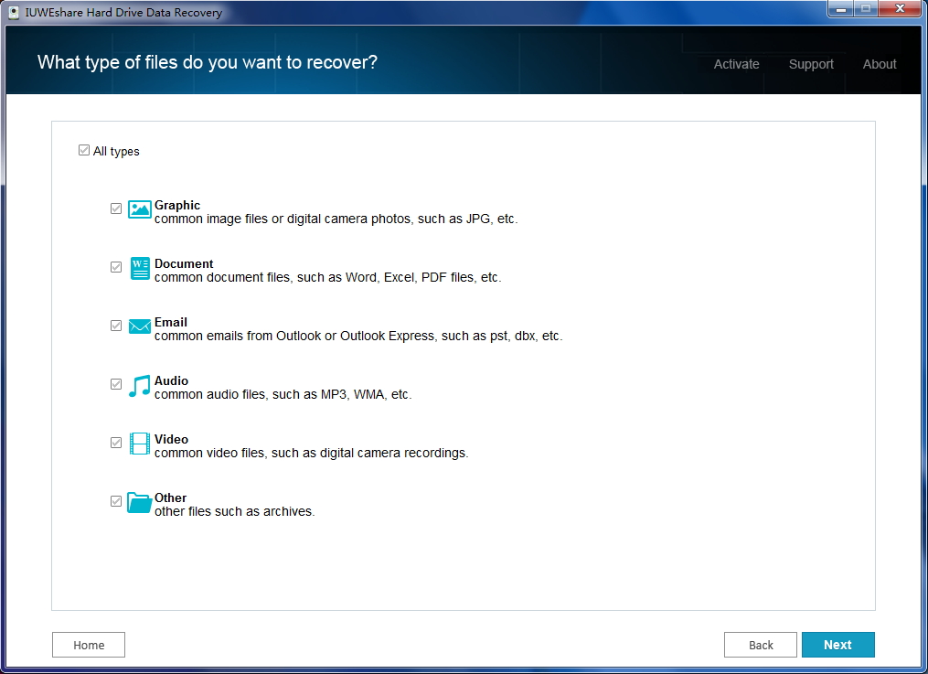The width and height of the screenshot is (928, 674).
Task: Open the Activate menu
Action: coord(736,64)
